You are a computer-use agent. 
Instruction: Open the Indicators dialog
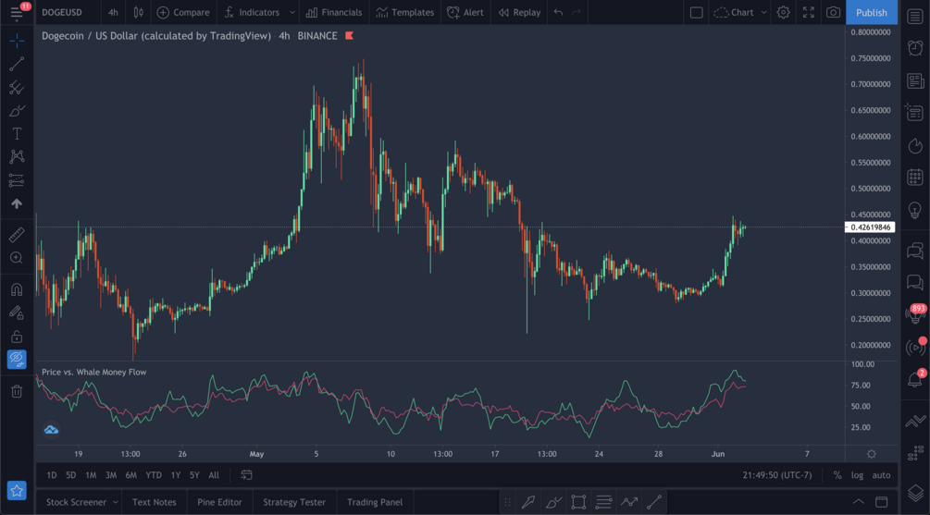[252, 12]
